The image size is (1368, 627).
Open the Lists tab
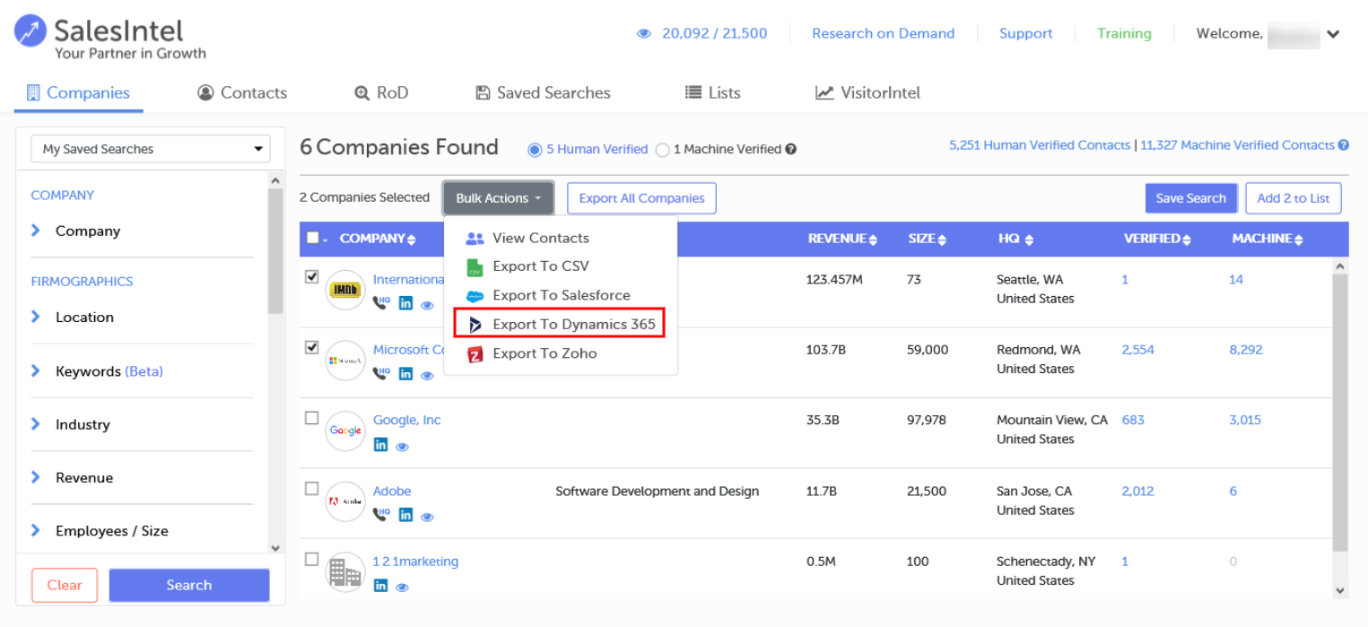713,92
